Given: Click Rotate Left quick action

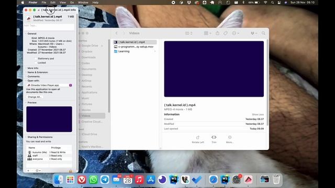Looking at the screenshot, I should pyautogui.click(x=198, y=139).
